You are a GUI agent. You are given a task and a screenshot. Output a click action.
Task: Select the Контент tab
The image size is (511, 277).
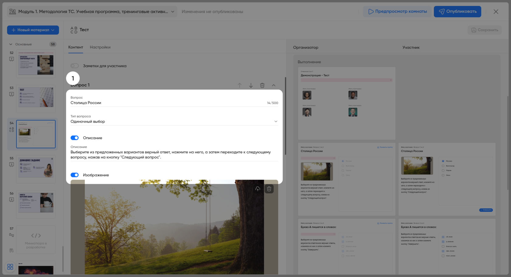point(75,47)
